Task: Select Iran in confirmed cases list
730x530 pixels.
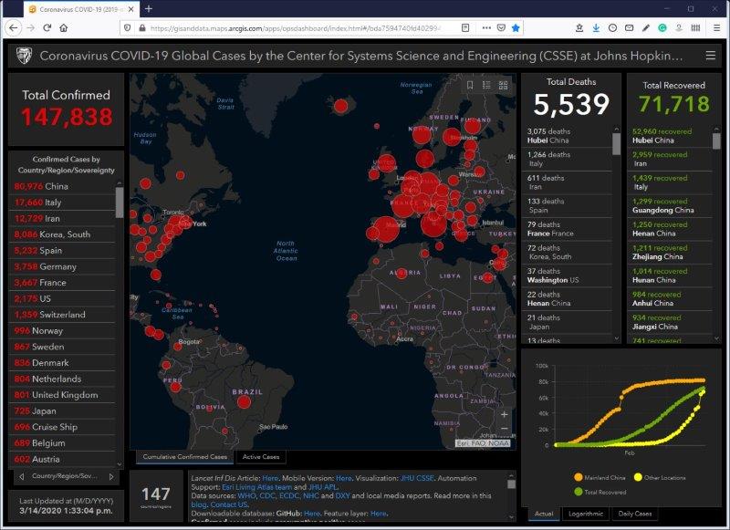Action: coord(62,218)
